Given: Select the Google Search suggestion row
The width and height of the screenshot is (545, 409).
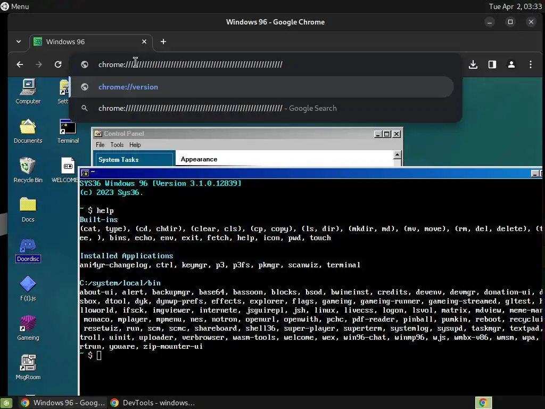Looking at the screenshot, I should pyautogui.click(x=261, y=108).
